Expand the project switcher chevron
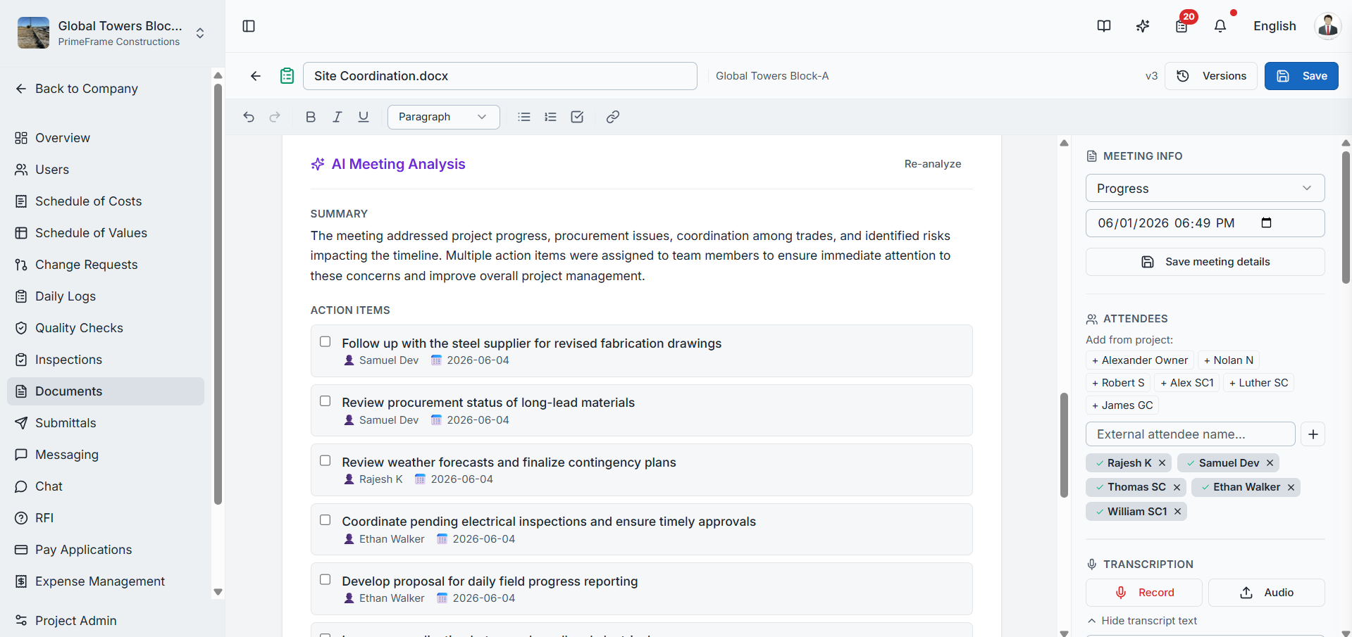 pyautogui.click(x=200, y=33)
